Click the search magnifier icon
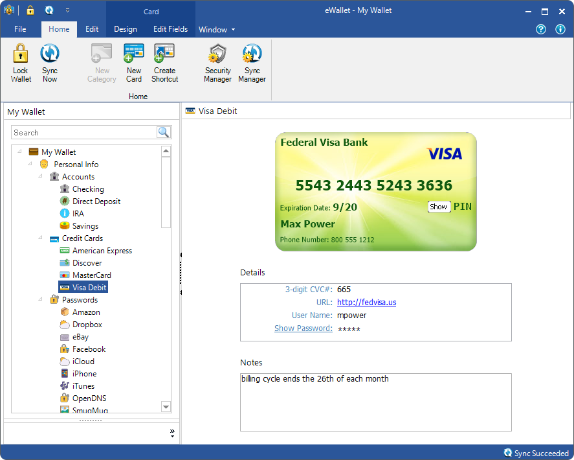Screen dimensions: 574x460 pyautogui.click(x=164, y=132)
